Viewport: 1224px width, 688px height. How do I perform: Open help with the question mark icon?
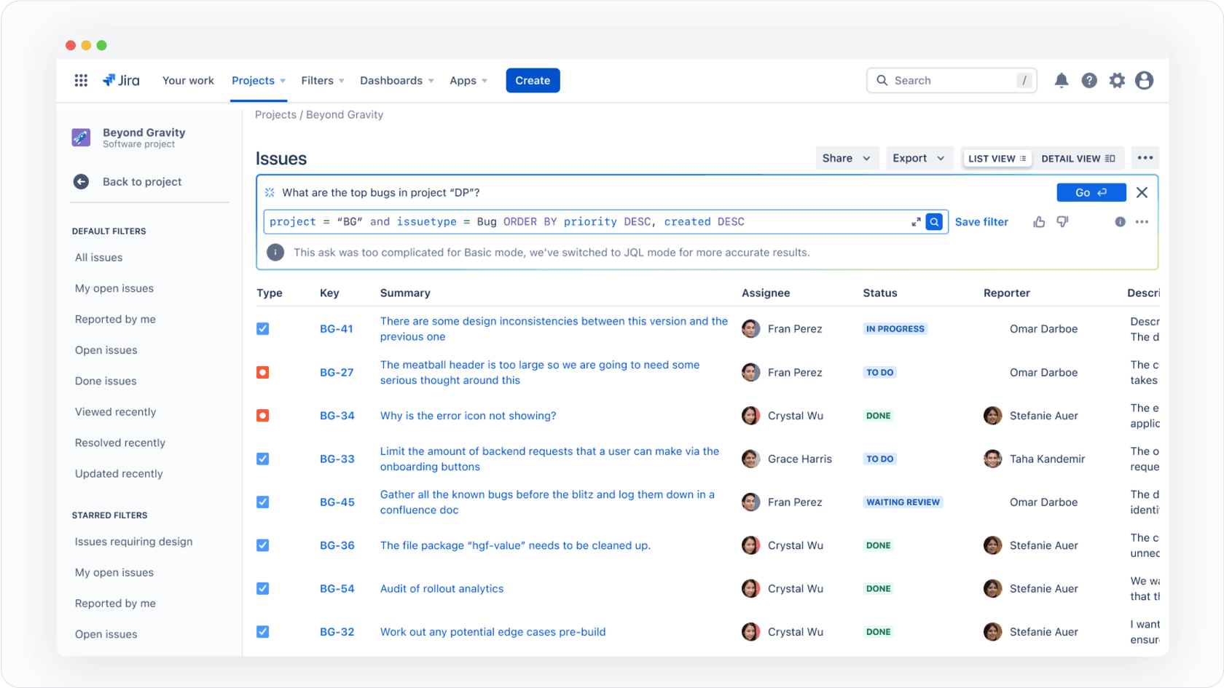(1088, 80)
